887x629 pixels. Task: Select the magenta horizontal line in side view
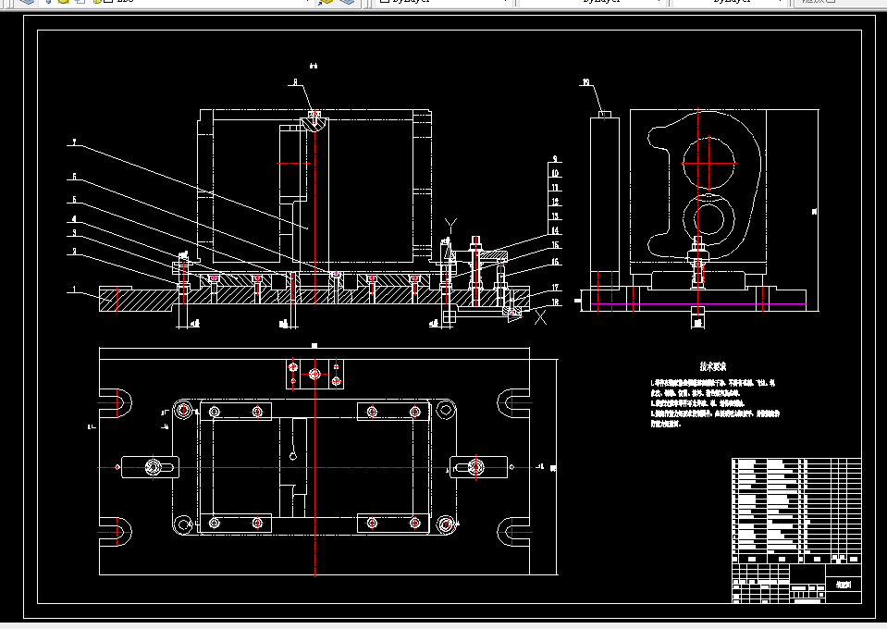(x=698, y=304)
